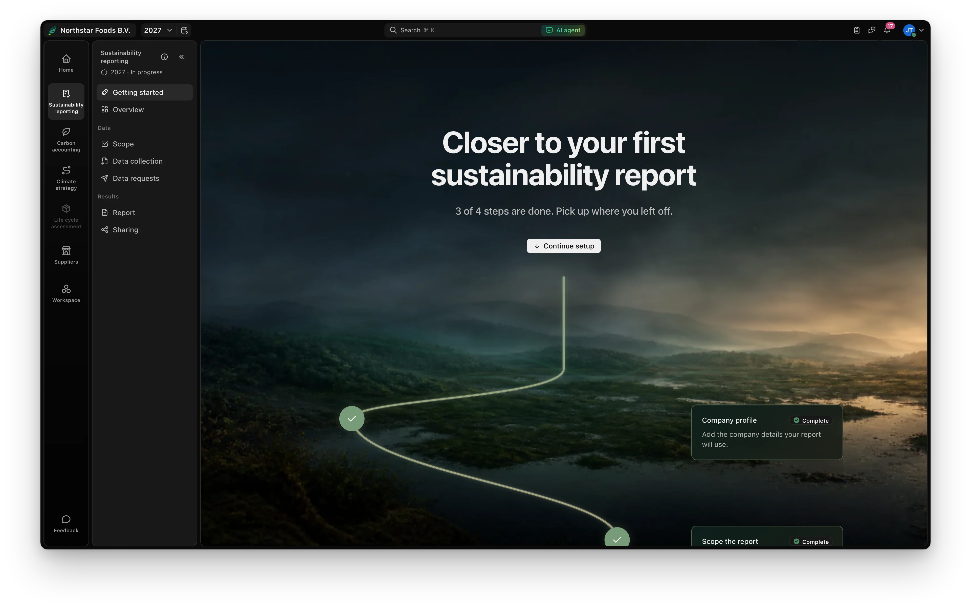Go to Overview page

[144, 110]
